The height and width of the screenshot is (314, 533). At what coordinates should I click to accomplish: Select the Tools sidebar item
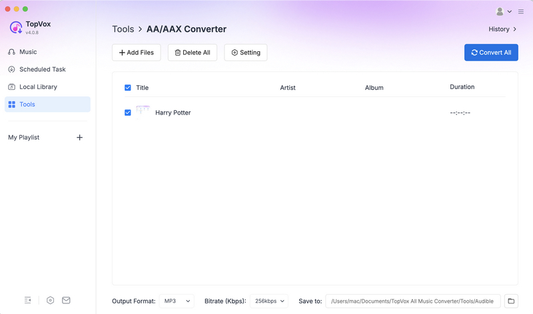[47, 104]
